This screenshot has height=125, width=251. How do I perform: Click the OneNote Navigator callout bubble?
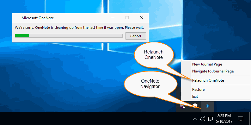coord(150,84)
